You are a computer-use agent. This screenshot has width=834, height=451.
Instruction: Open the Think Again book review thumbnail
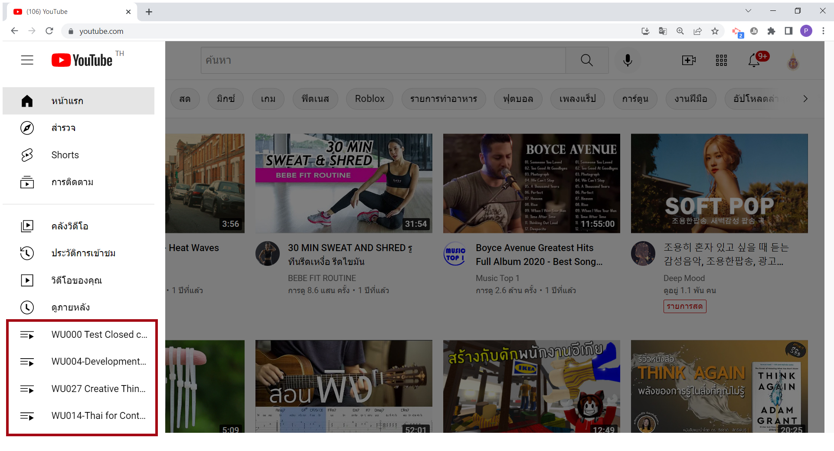(x=720, y=386)
